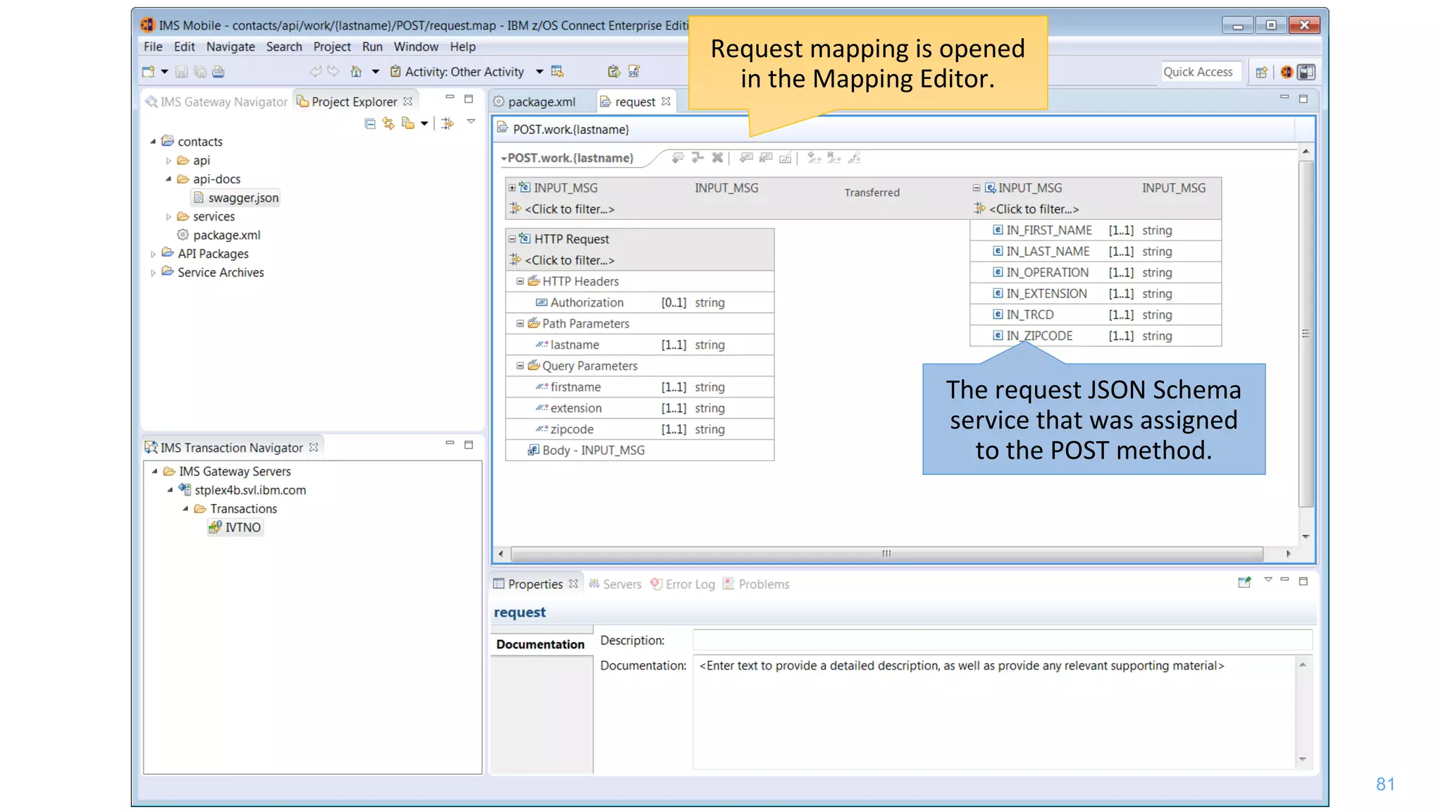Click the Documentation text area
The height and width of the screenshot is (812, 1443).
click(993, 712)
